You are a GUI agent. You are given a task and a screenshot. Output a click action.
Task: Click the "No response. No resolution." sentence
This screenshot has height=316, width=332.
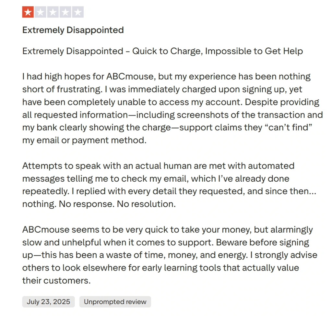point(117,204)
